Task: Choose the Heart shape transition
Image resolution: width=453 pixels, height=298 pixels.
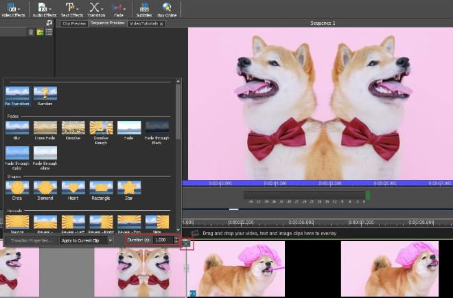Action: click(x=73, y=190)
